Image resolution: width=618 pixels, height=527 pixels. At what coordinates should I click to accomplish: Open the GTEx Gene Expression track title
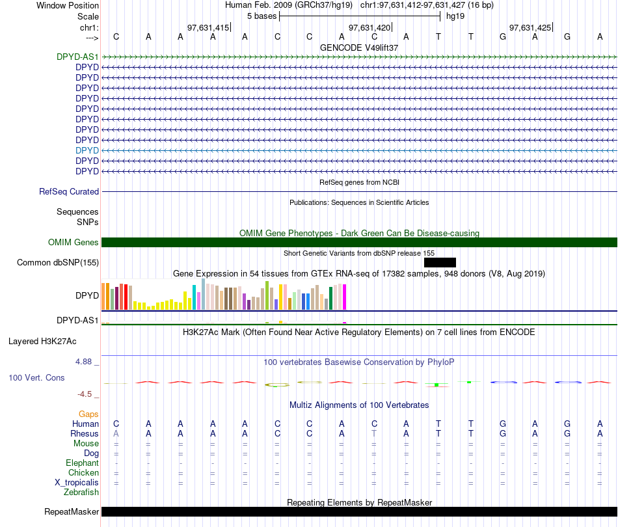(x=359, y=273)
